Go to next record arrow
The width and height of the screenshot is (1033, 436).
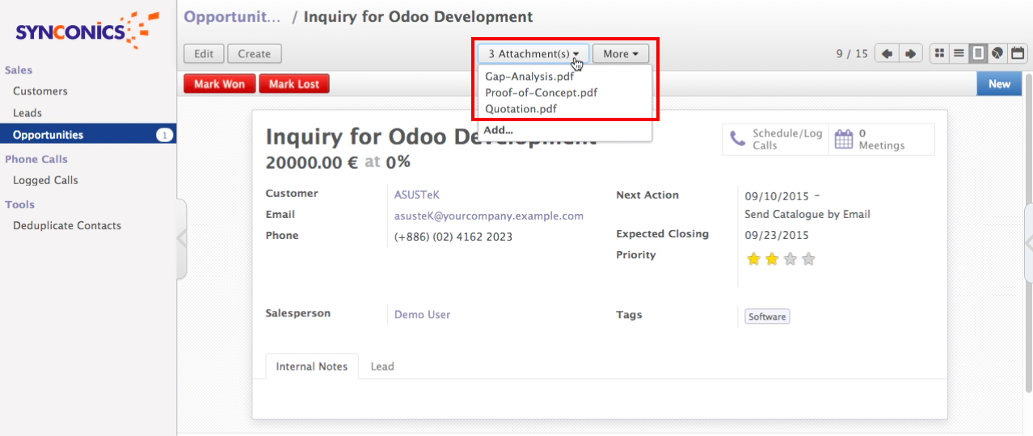click(x=910, y=54)
